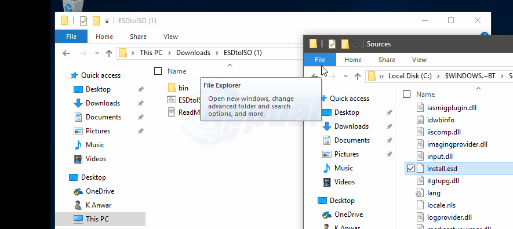Select the bin folder icon

(x=172, y=88)
